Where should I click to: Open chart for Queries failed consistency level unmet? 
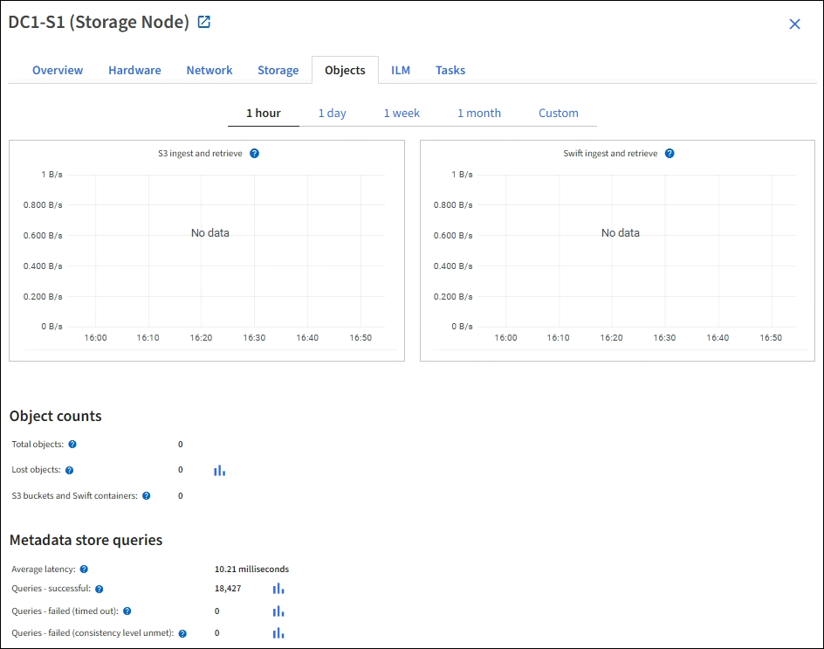coord(278,633)
